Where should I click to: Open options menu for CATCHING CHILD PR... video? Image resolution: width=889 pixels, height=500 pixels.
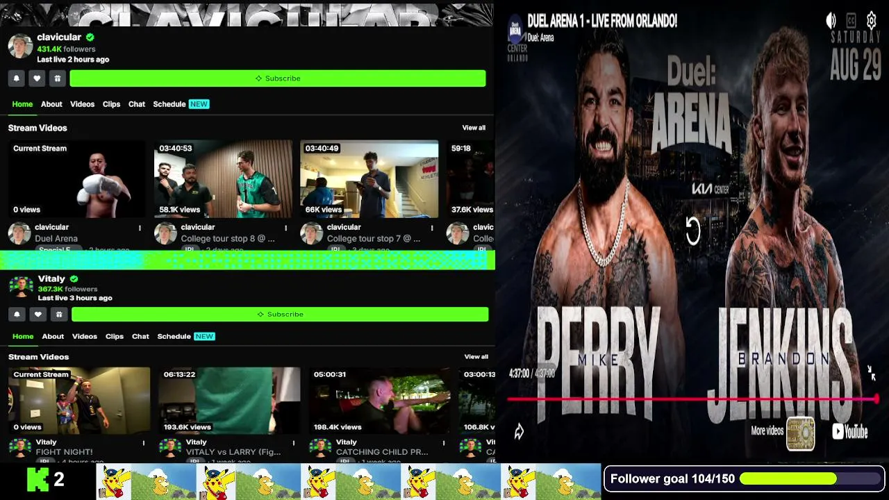444,443
